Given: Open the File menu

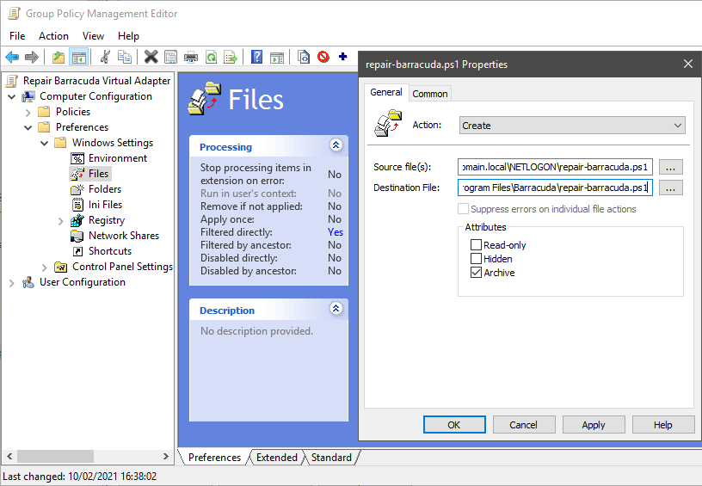Looking at the screenshot, I should [x=17, y=36].
